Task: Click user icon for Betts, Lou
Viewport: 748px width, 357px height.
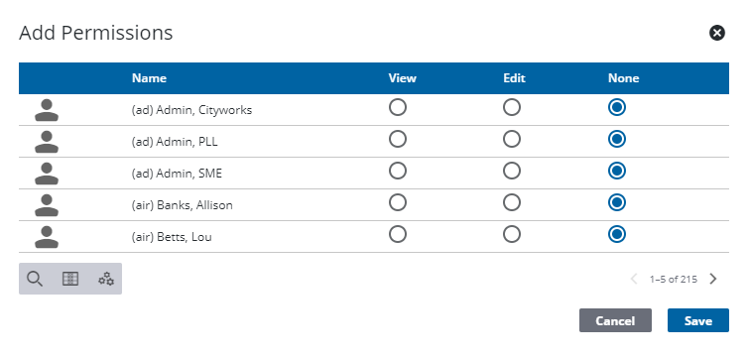Action: click(x=47, y=237)
